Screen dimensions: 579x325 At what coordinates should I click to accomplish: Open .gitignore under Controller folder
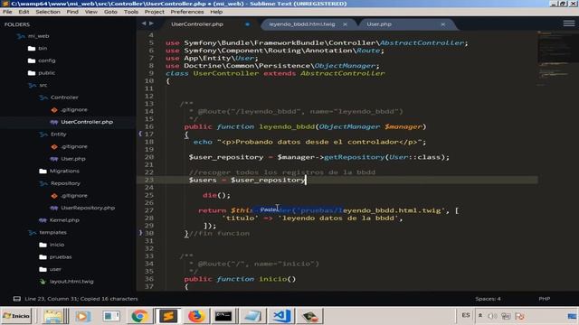coord(74,110)
